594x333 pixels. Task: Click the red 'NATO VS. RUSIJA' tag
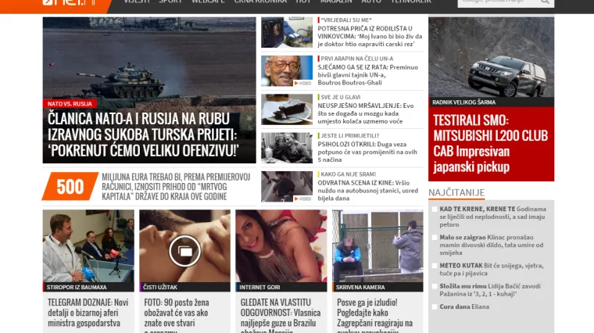pos(70,104)
